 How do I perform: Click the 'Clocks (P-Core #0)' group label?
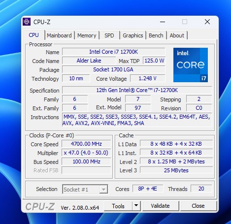52,135
